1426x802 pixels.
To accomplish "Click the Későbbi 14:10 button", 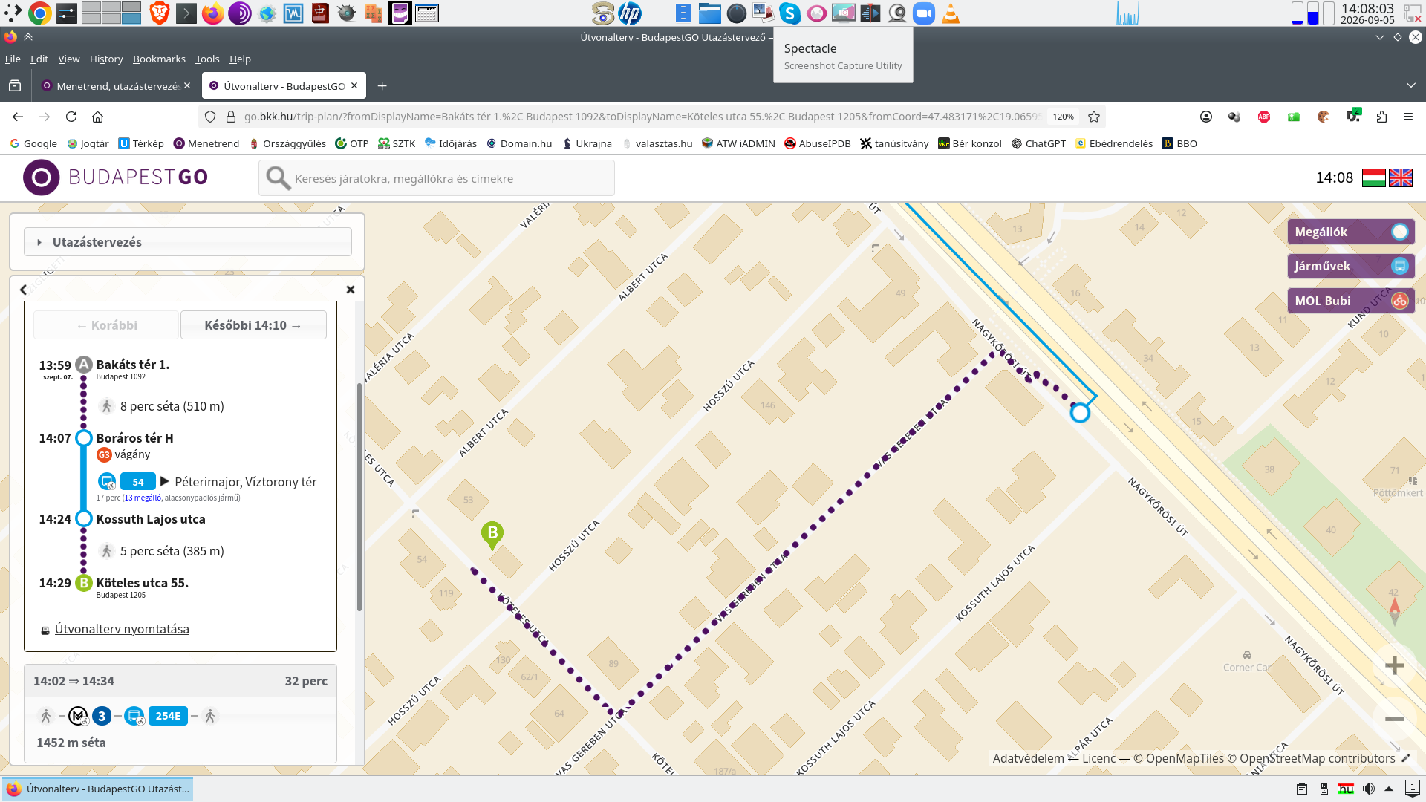I will pyautogui.click(x=253, y=325).
